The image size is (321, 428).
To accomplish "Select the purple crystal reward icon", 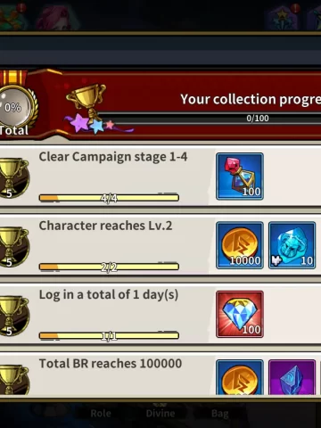I will (x=292, y=377).
